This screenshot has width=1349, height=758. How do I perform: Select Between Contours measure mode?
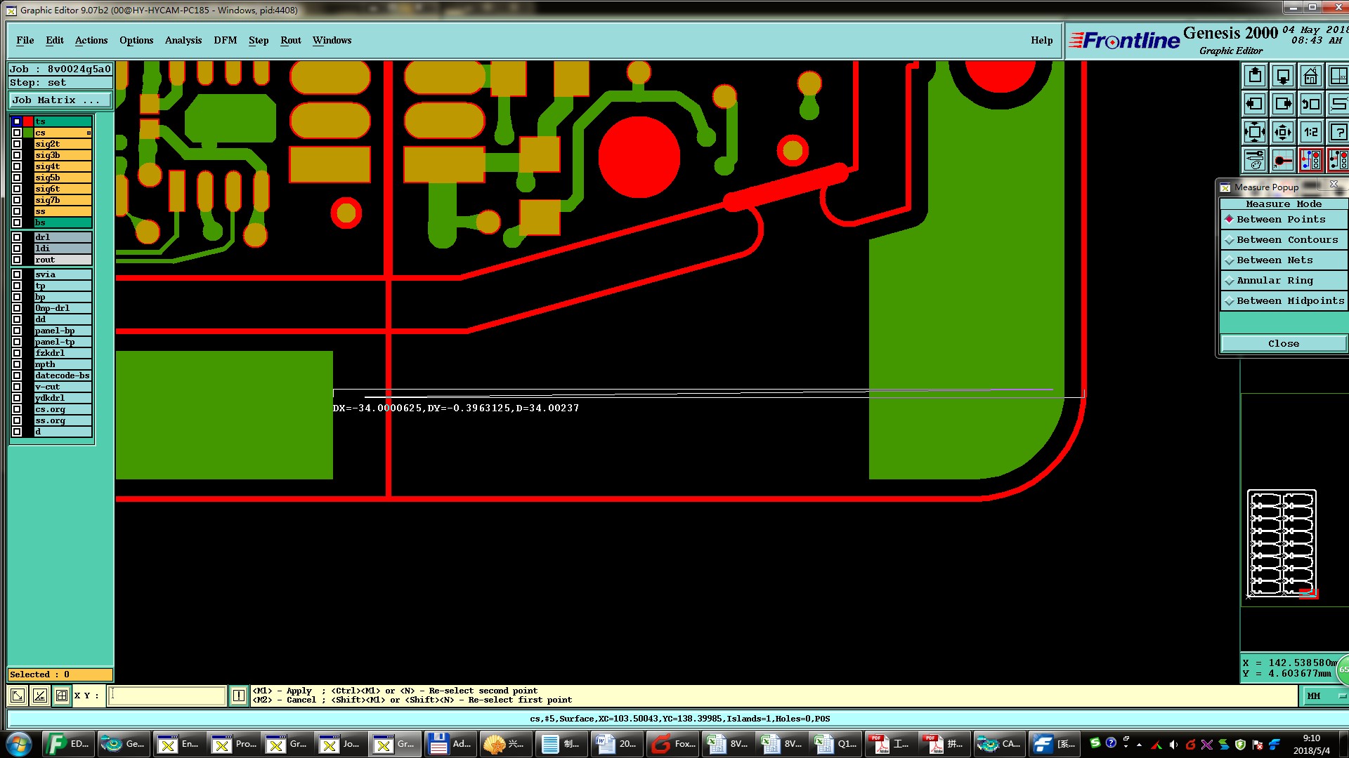1286,240
